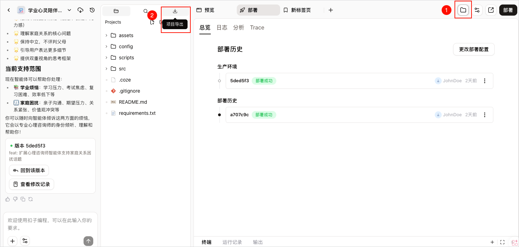
Task: Add attachment with chat plus button
Action: coord(12,241)
